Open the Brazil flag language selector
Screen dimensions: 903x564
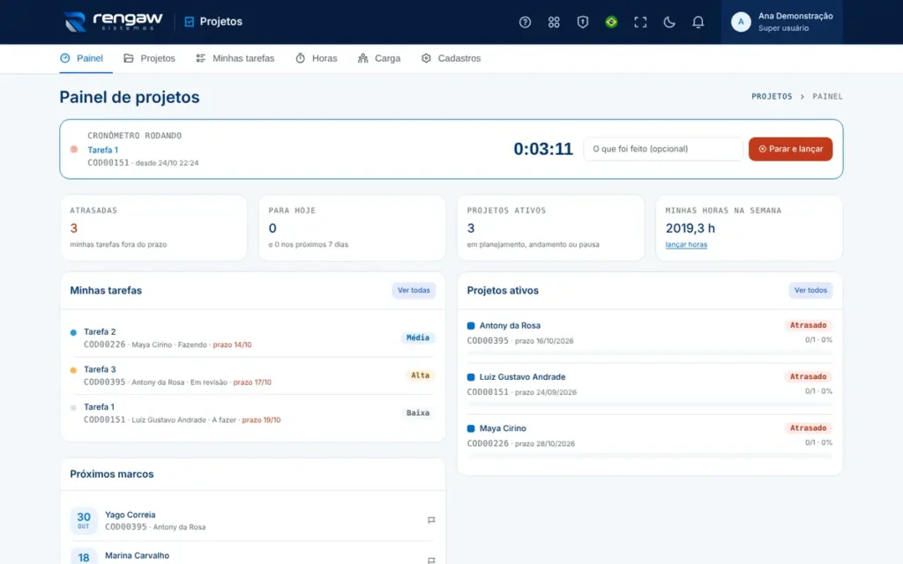[611, 22]
